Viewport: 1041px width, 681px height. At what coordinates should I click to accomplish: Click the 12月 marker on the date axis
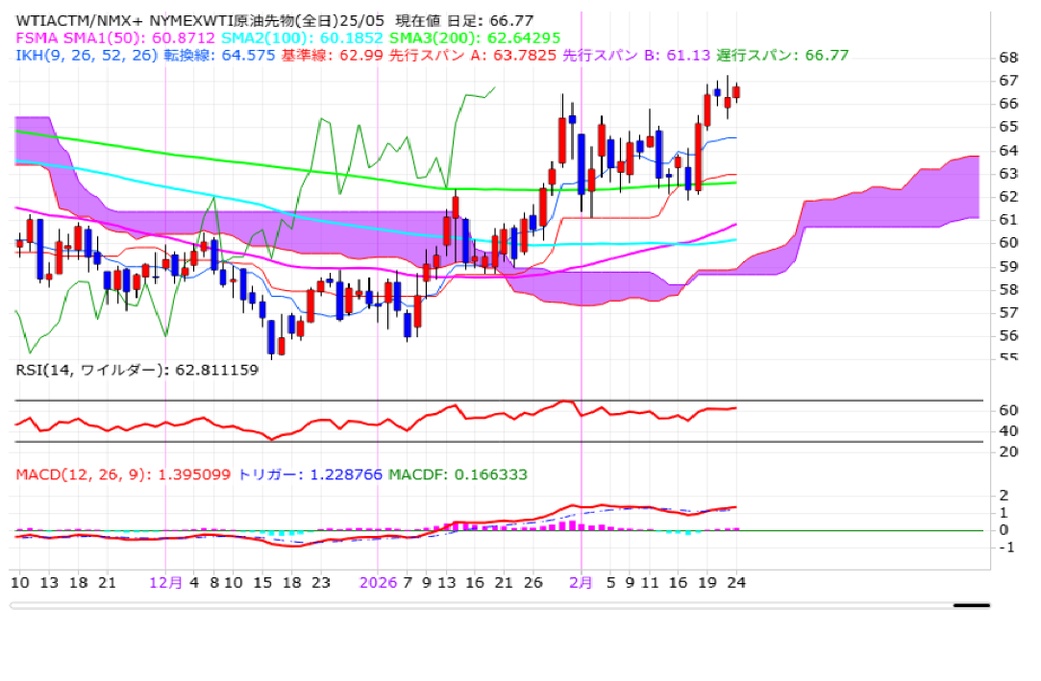tap(164, 581)
